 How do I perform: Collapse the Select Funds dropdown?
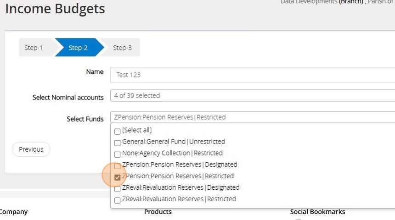point(253,117)
